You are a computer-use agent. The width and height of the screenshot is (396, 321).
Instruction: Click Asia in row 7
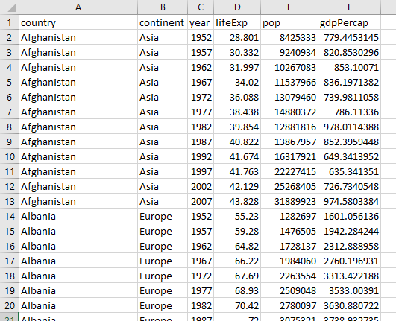click(163, 112)
